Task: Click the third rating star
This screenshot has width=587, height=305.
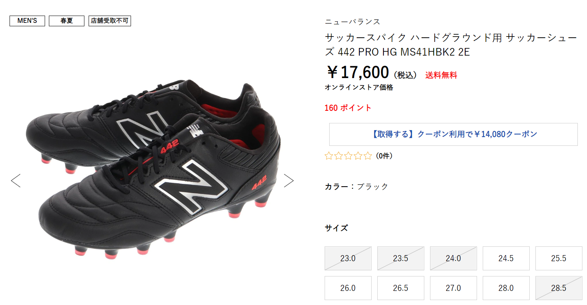Action: [348, 156]
